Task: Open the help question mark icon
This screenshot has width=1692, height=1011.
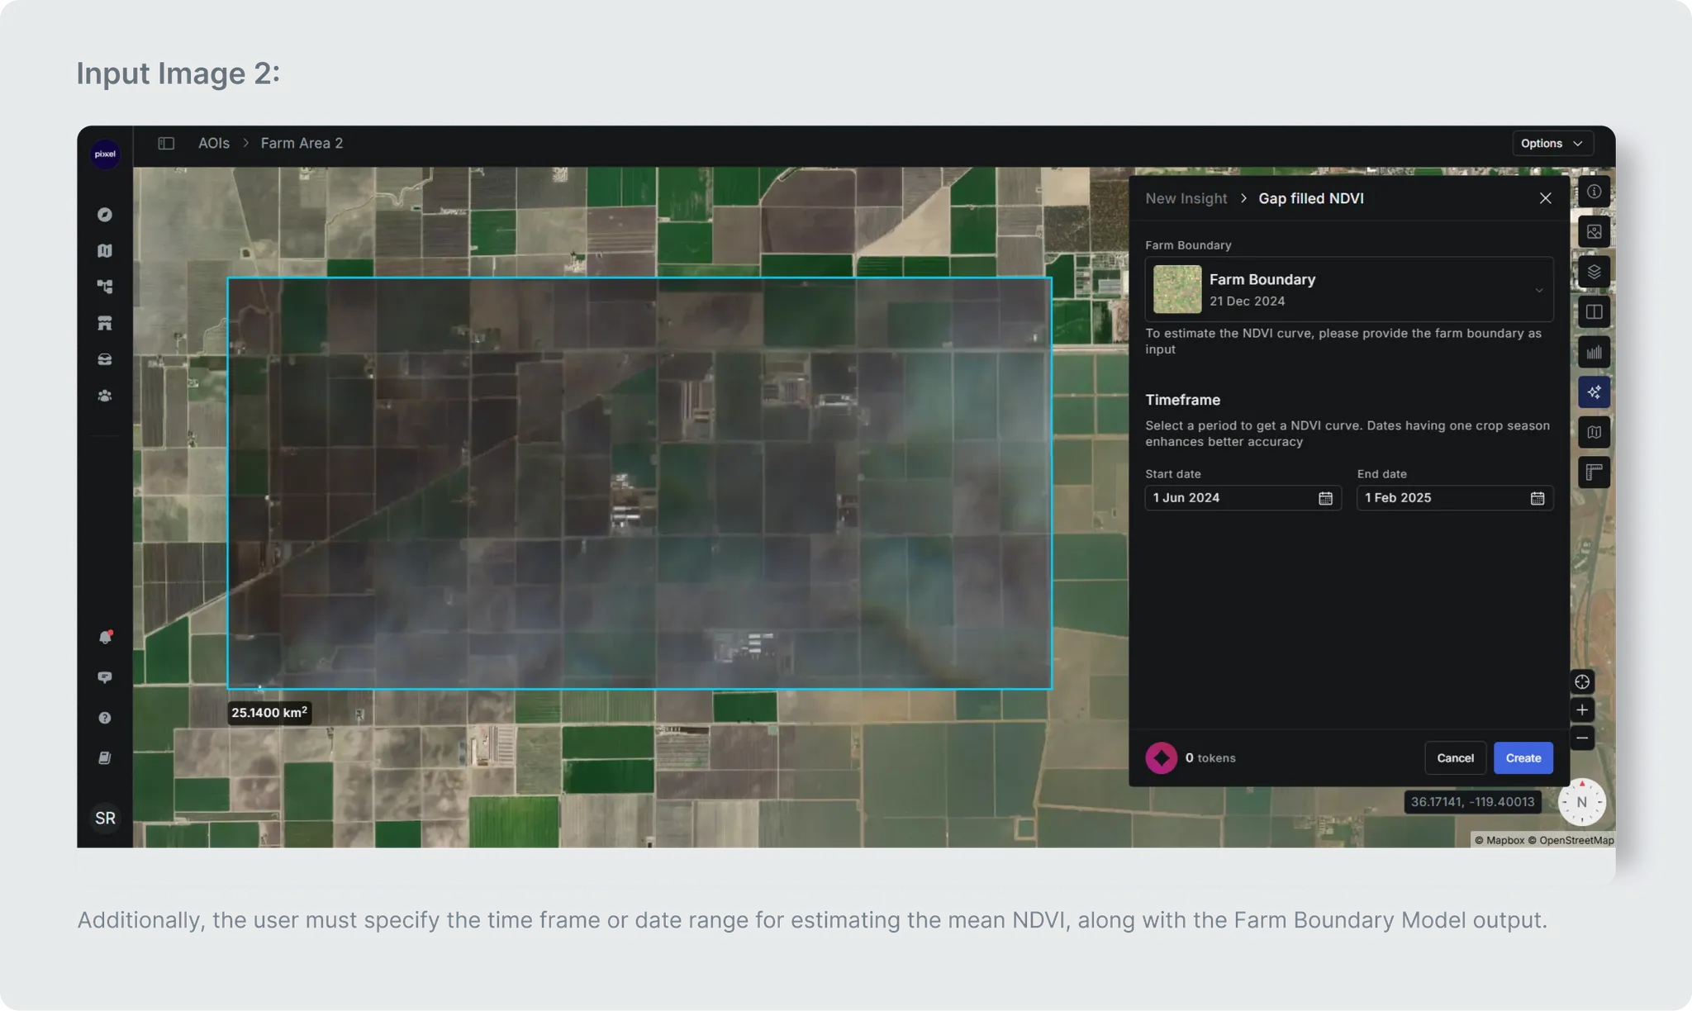Action: (105, 718)
